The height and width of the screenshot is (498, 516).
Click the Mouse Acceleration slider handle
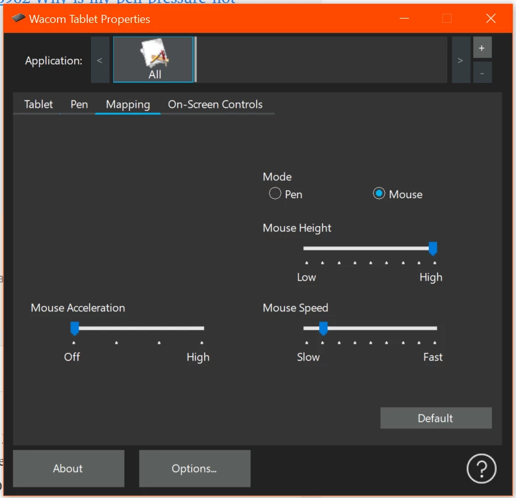point(75,328)
